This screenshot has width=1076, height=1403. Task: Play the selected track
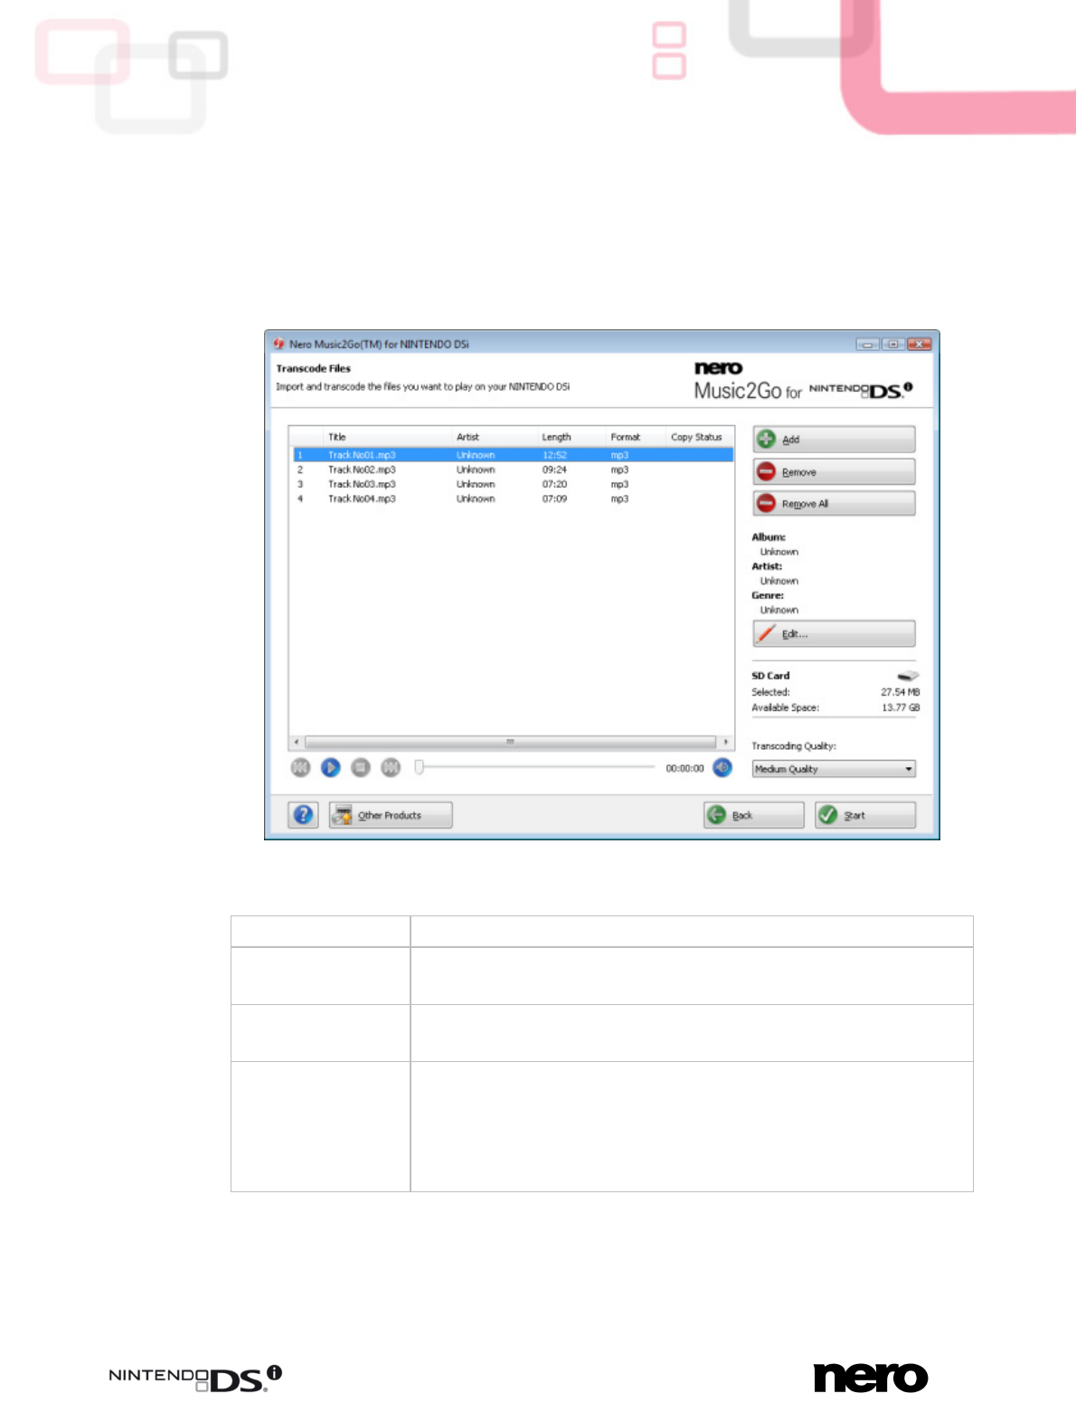(x=331, y=767)
